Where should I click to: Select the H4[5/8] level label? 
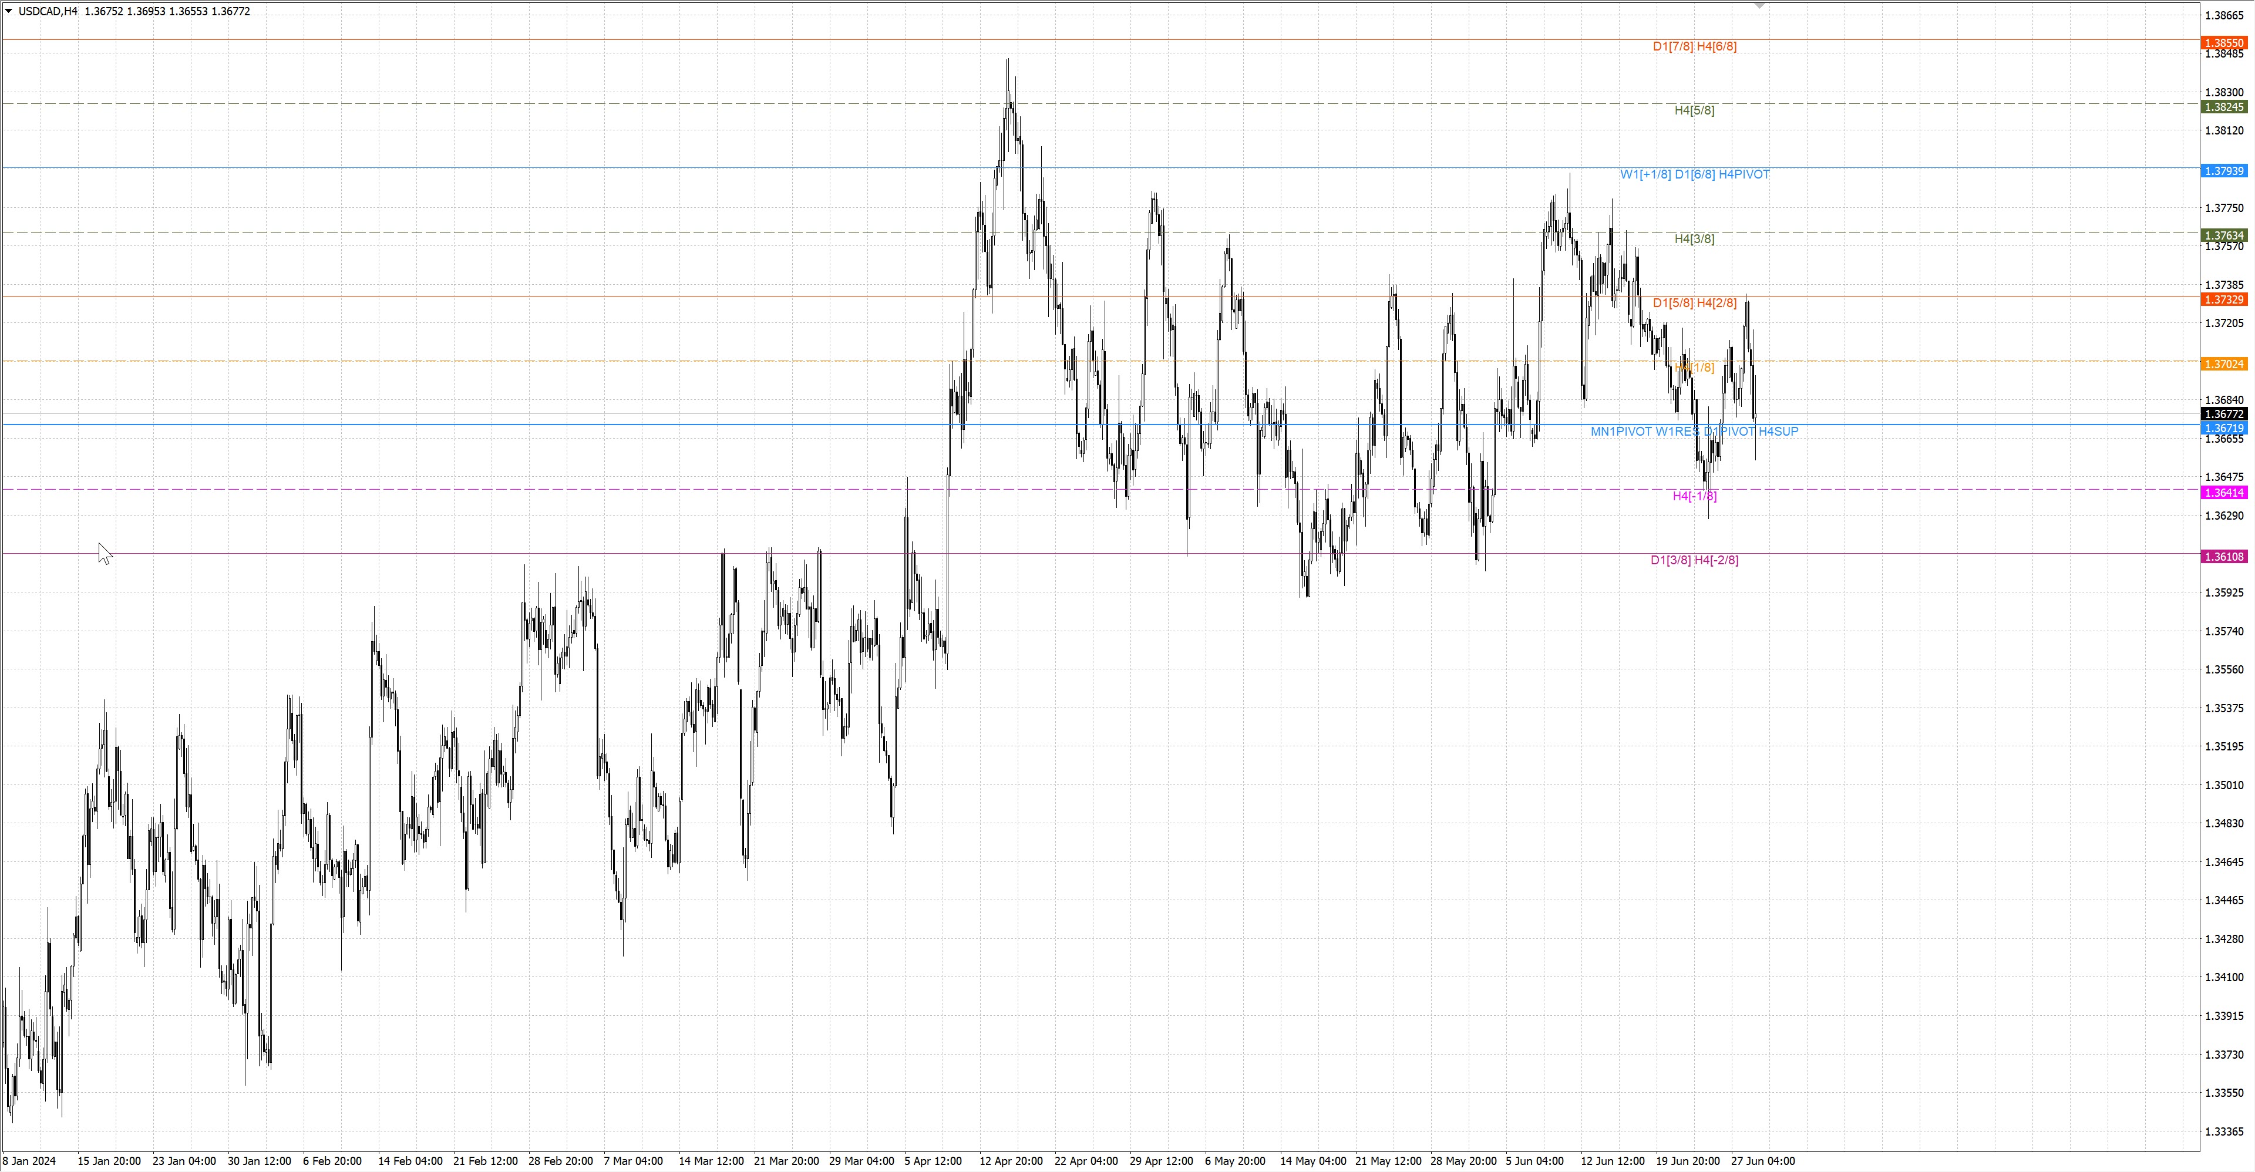1694,110
